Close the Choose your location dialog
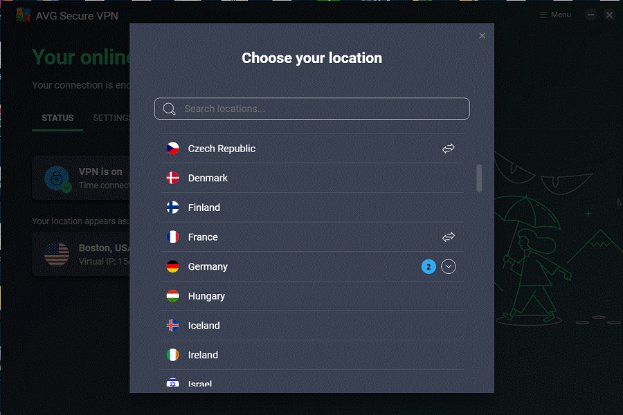The height and width of the screenshot is (415, 623). pyautogui.click(x=482, y=36)
